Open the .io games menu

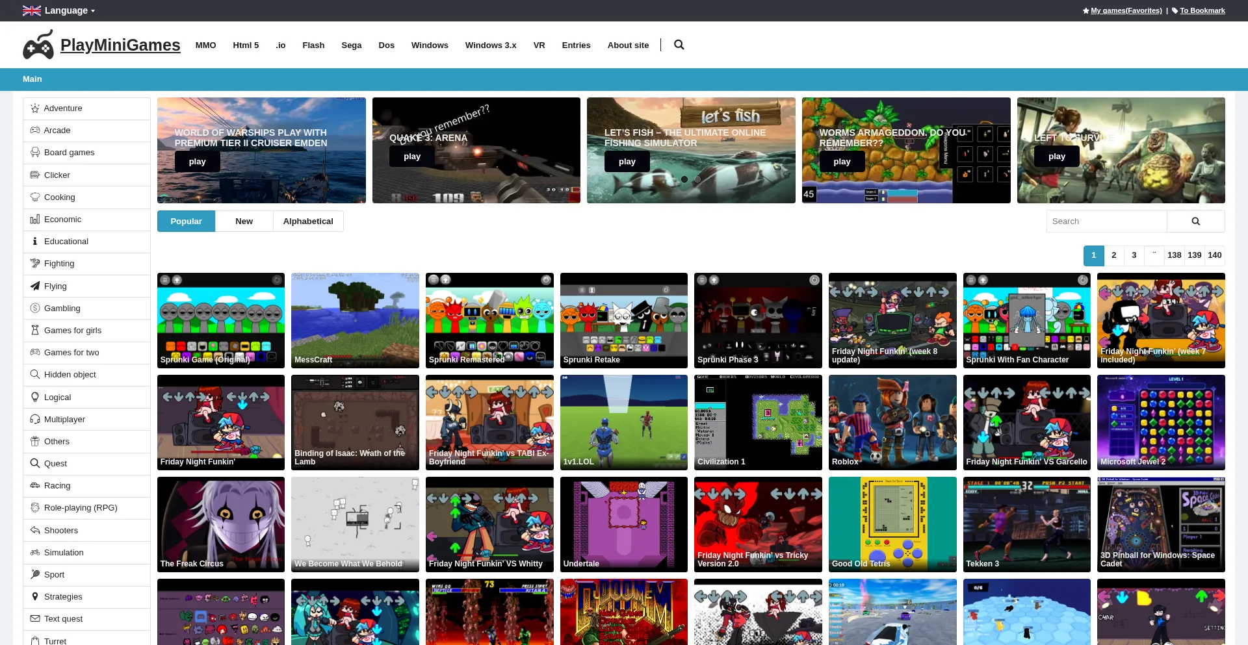click(x=280, y=45)
